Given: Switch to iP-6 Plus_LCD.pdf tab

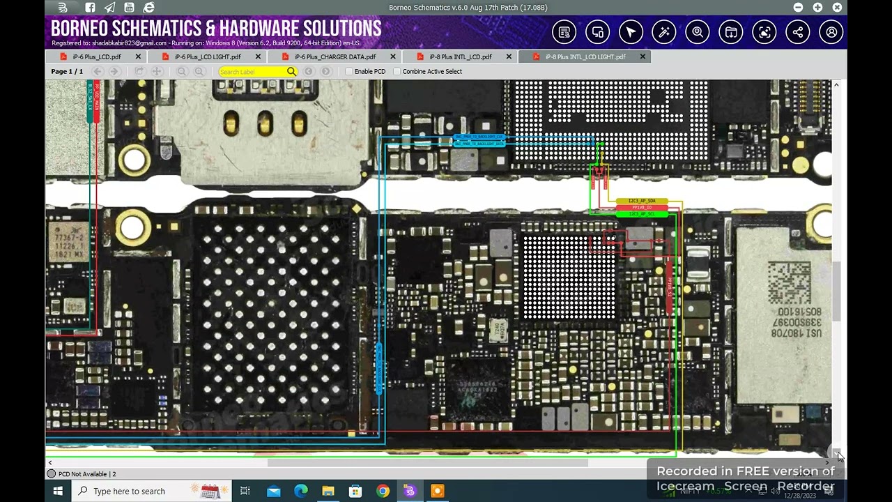Looking at the screenshot, I should click(x=96, y=57).
